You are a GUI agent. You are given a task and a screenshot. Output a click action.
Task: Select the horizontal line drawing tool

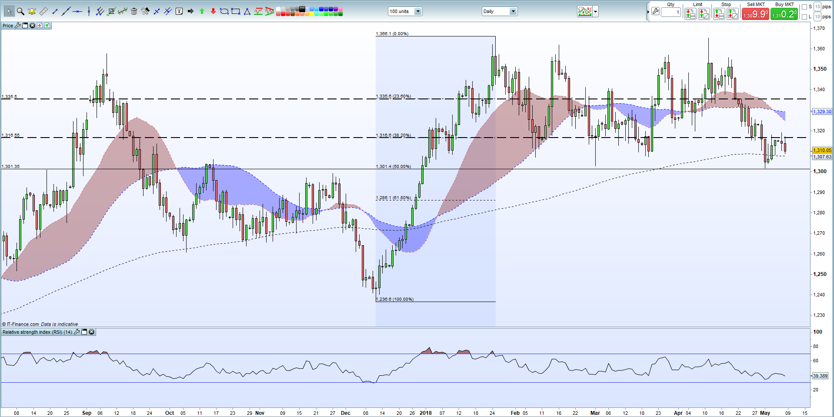[x=77, y=11]
